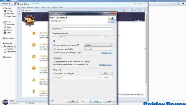This screenshot has width=186, height=105.
Task: Click the Cancel button
Action: pos(109,101)
